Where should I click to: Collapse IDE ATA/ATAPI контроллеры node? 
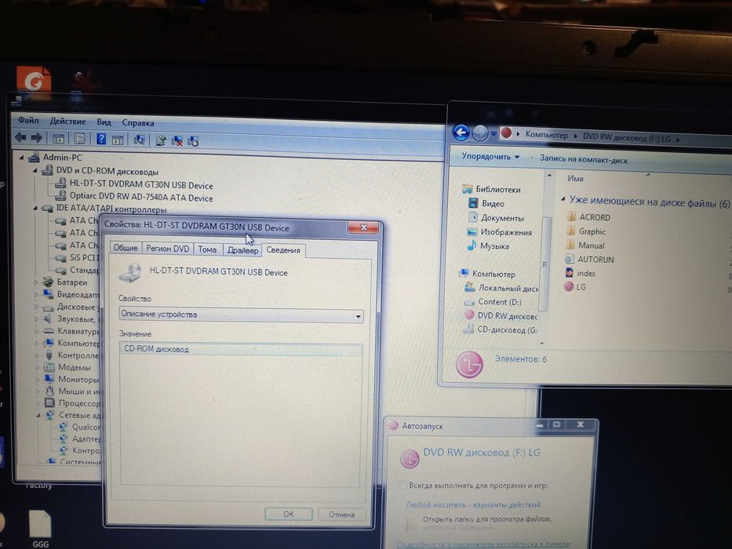[35, 208]
